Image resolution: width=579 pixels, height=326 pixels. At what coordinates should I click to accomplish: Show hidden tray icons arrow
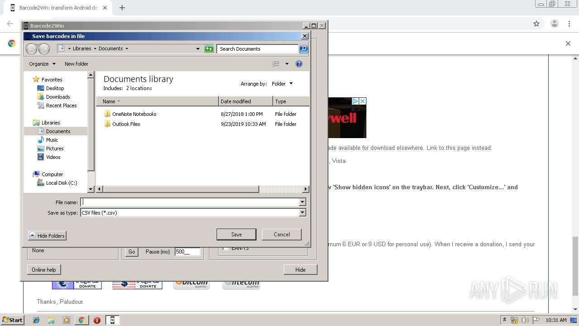click(x=504, y=320)
